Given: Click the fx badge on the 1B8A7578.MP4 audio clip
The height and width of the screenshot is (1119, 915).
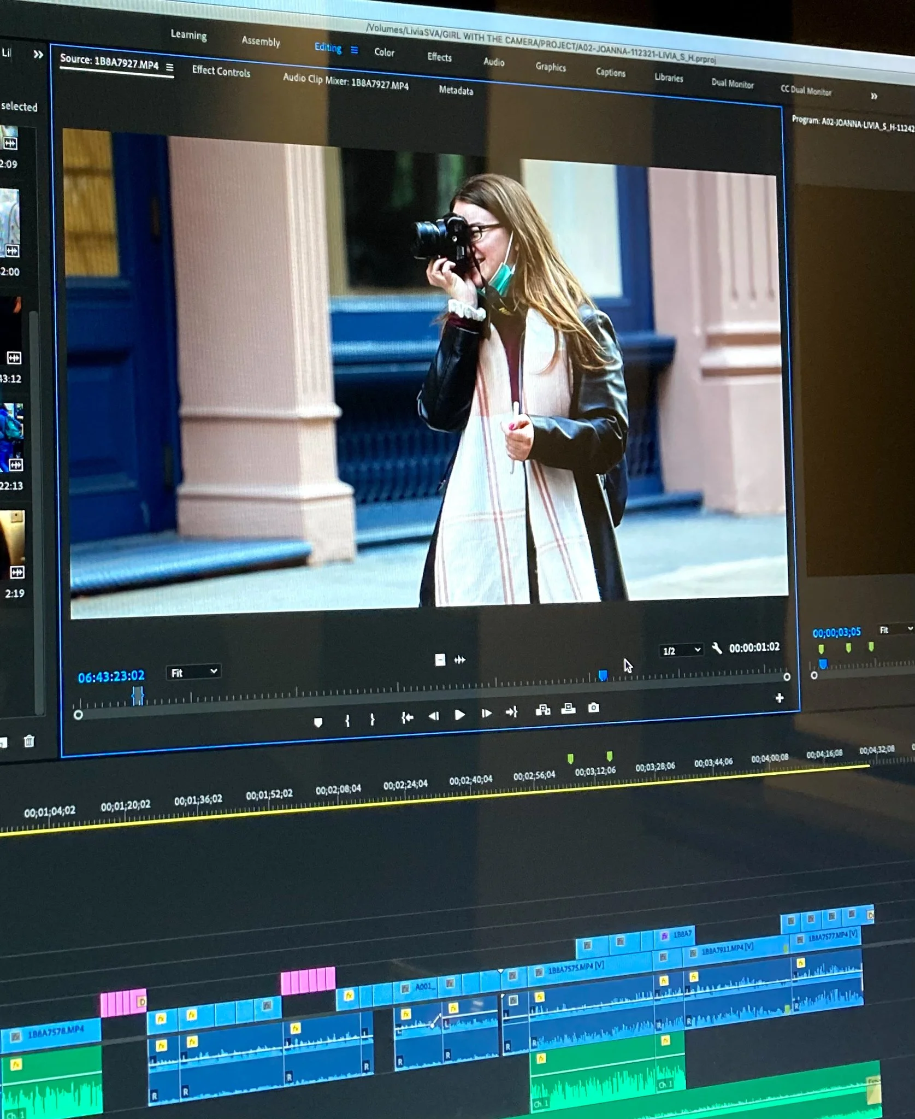Looking at the screenshot, I should (x=16, y=1064).
